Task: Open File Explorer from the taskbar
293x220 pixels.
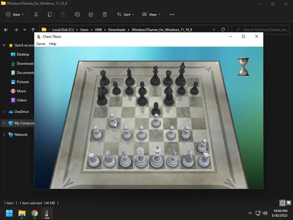Action: coord(22,213)
